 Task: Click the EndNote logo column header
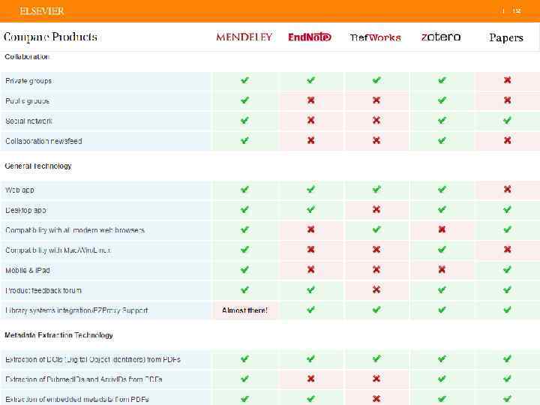[x=310, y=37]
